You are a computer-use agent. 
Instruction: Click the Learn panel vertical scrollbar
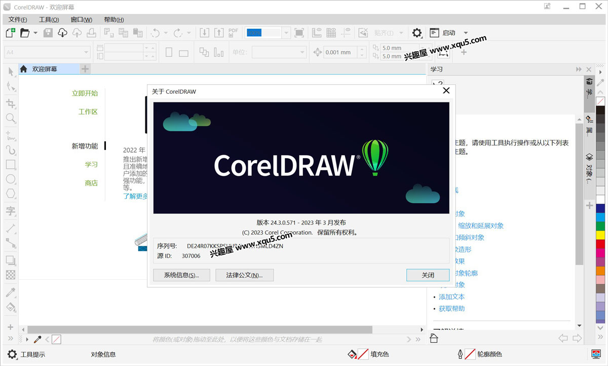point(579,195)
